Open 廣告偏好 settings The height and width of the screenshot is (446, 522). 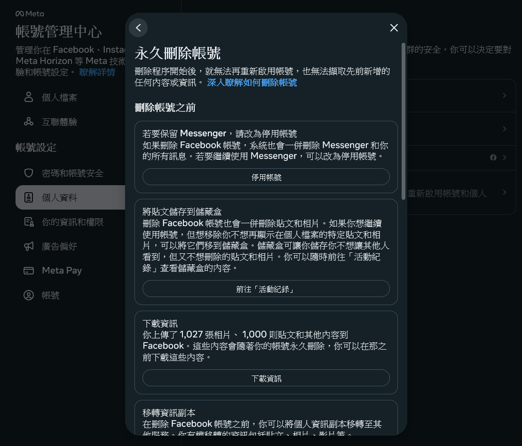point(70,246)
